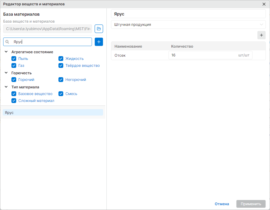This screenshot has width=270, height=210.
Task: Click the Отсек quantity field
Action: click(210, 55)
